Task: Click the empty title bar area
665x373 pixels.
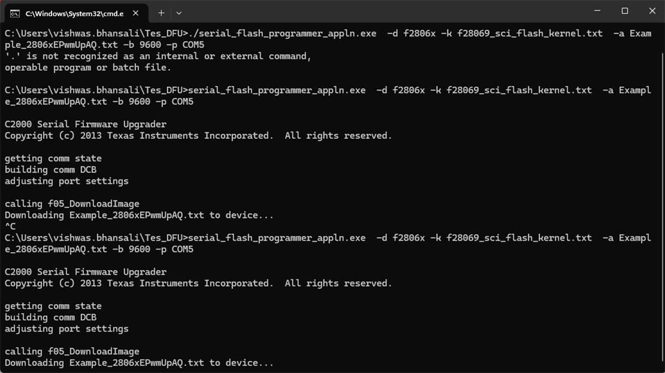Action: click(383, 12)
